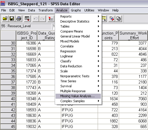Select row header 30

pos(8,43)
